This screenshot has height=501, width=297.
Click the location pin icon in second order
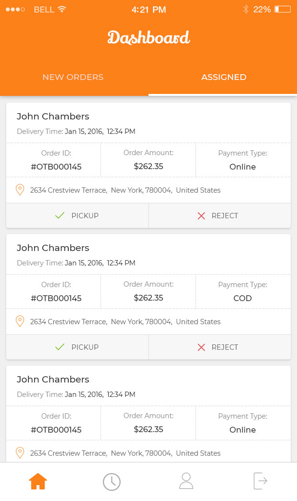[20, 321]
